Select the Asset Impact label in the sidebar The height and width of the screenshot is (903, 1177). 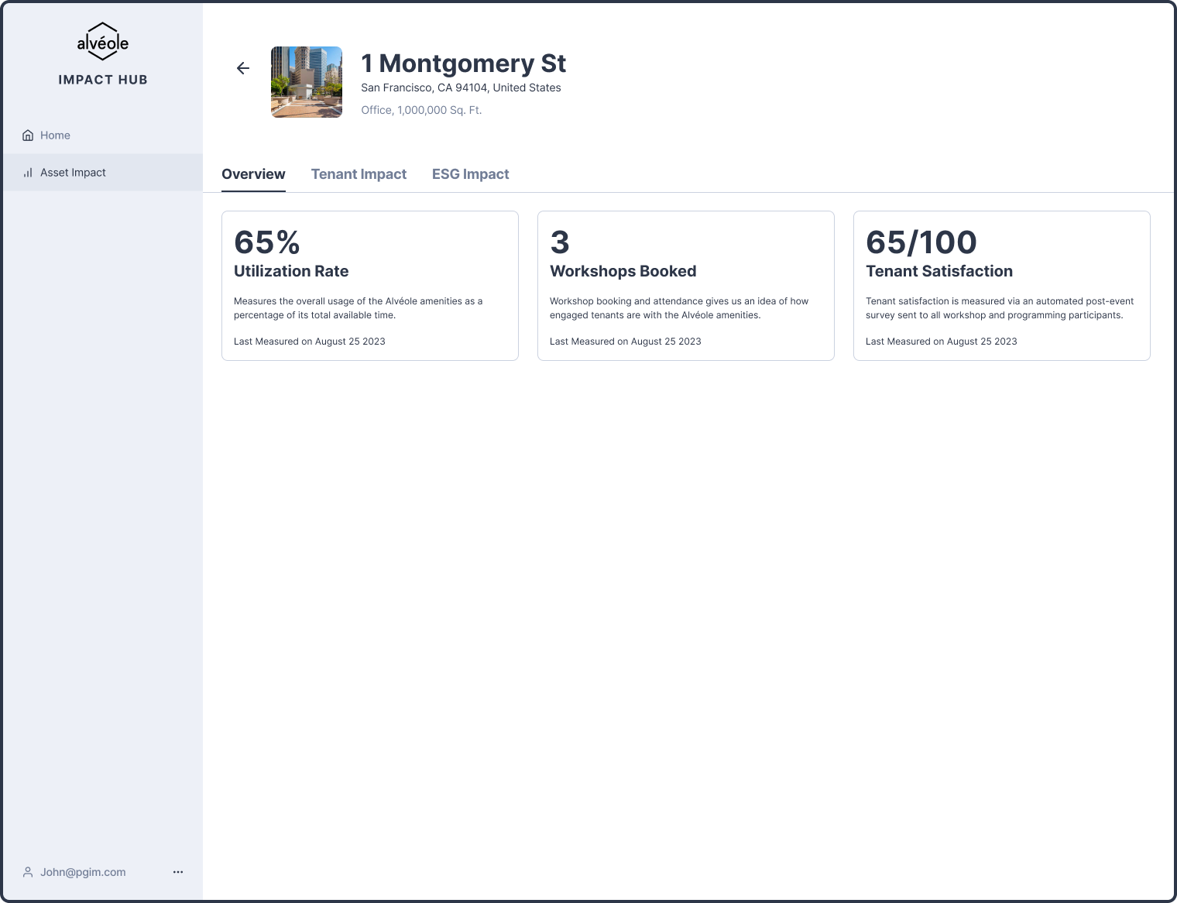[x=73, y=173]
